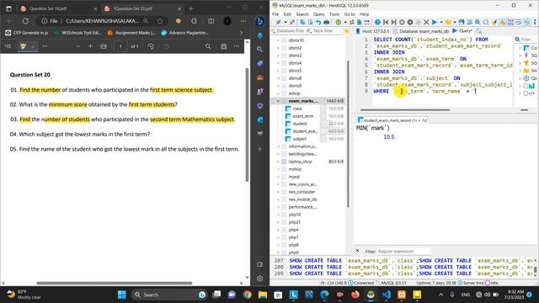Open W3Schools Tryit Editor bookmark
Image resolution: width=539 pixels, height=303 pixels.
[77, 33]
